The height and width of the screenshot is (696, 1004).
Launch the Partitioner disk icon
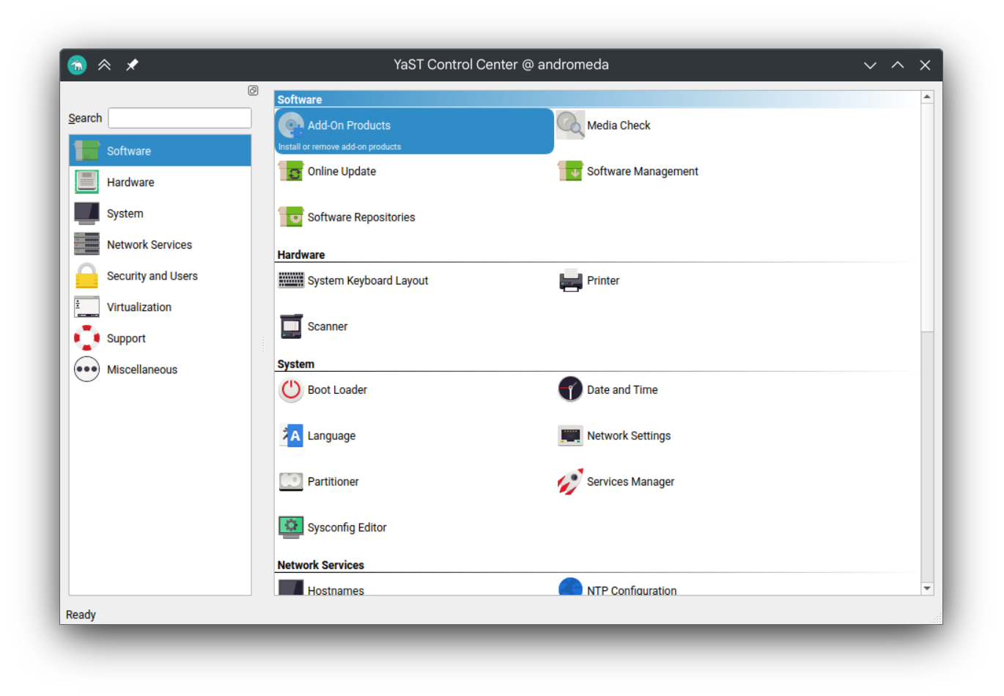[x=291, y=482]
